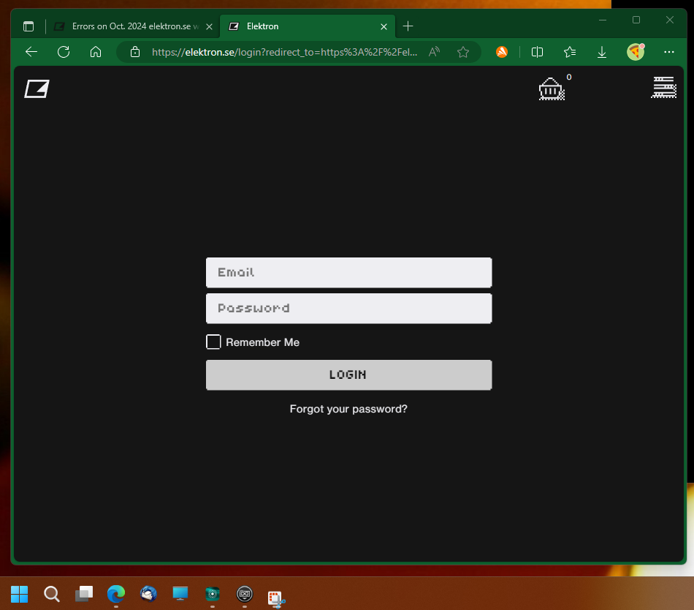Image resolution: width=694 pixels, height=610 pixels.
Task: Open the shopping basket icon
Action: pyautogui.click(x=552, y=89)
